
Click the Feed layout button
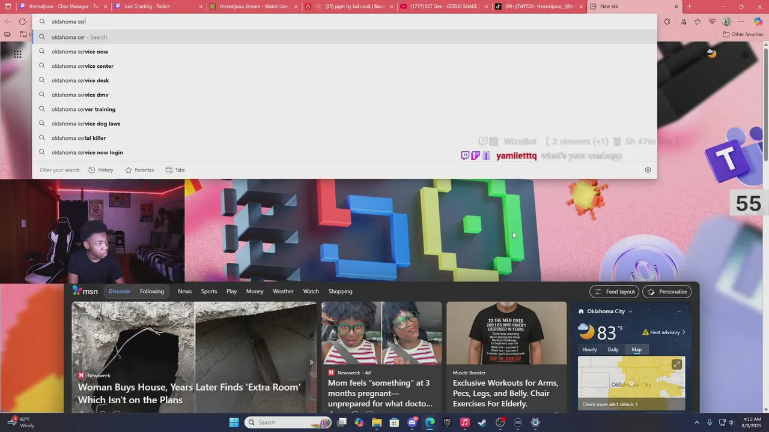click(614, 292)
